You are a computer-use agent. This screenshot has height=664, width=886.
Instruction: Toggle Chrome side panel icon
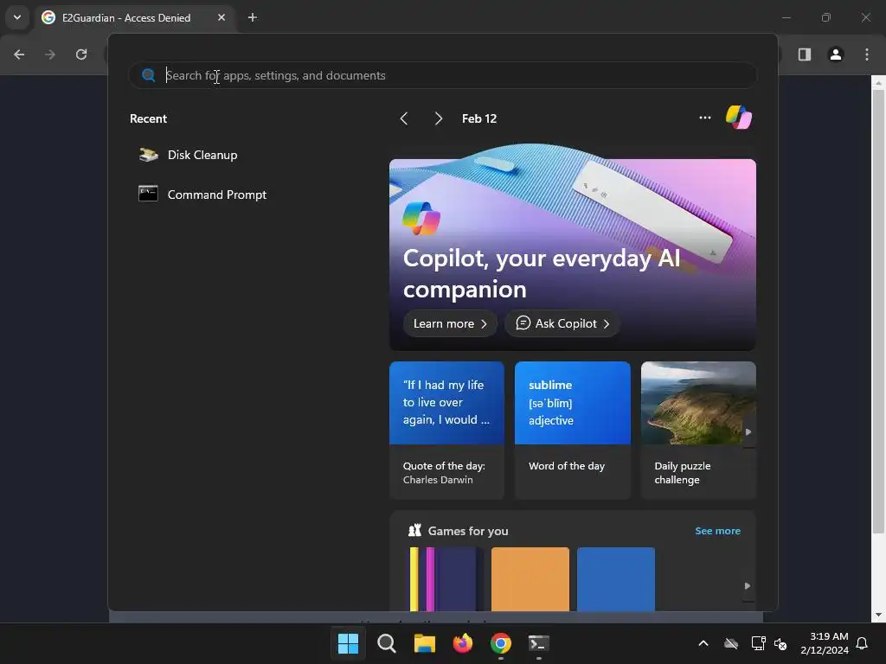(805, 54)
